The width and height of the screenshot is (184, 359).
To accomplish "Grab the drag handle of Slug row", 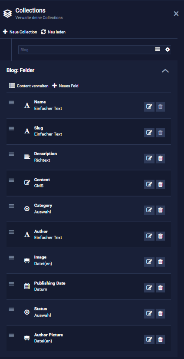I will pos(11,129).
